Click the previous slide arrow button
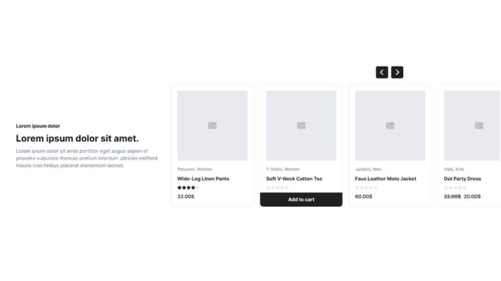Image resolution: width=501 pixels, height=281 pixels. (x=382, y=72)
